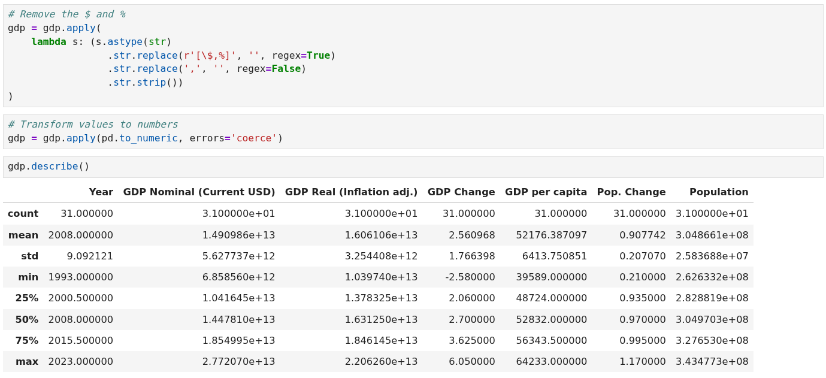Viewport: 826px width, 378px height.
Task: Click the gdp.describe() code cell
Action: tap(413, 167)
